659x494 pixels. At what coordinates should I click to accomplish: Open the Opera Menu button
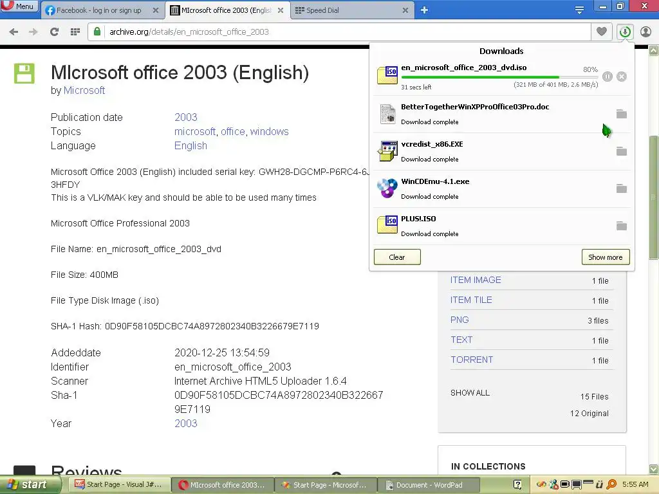pos(20,6)
